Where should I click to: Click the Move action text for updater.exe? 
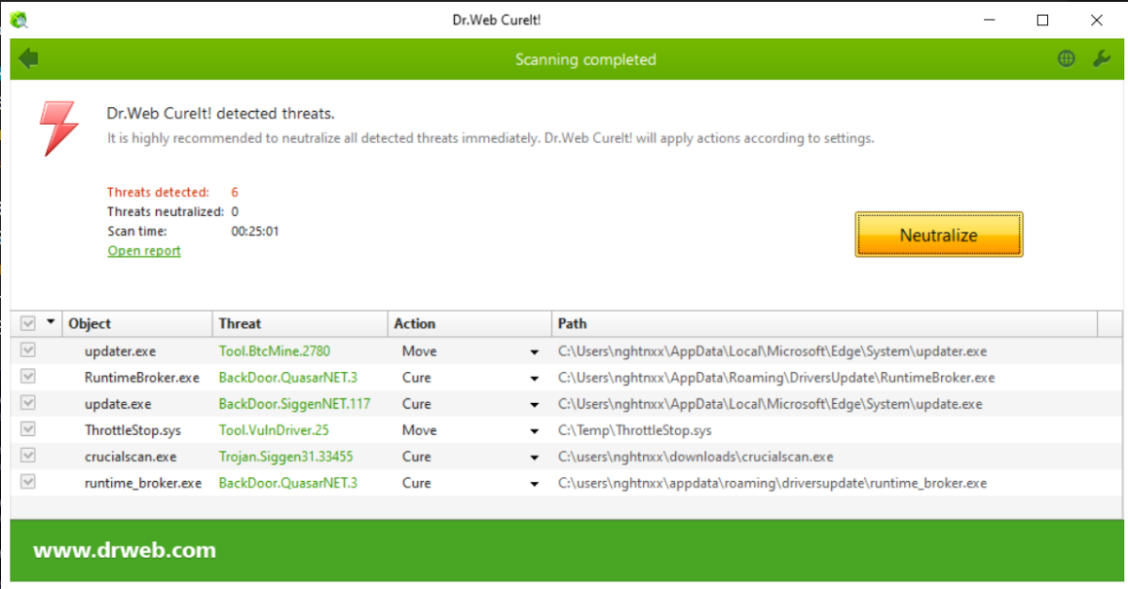coord(419,351)
